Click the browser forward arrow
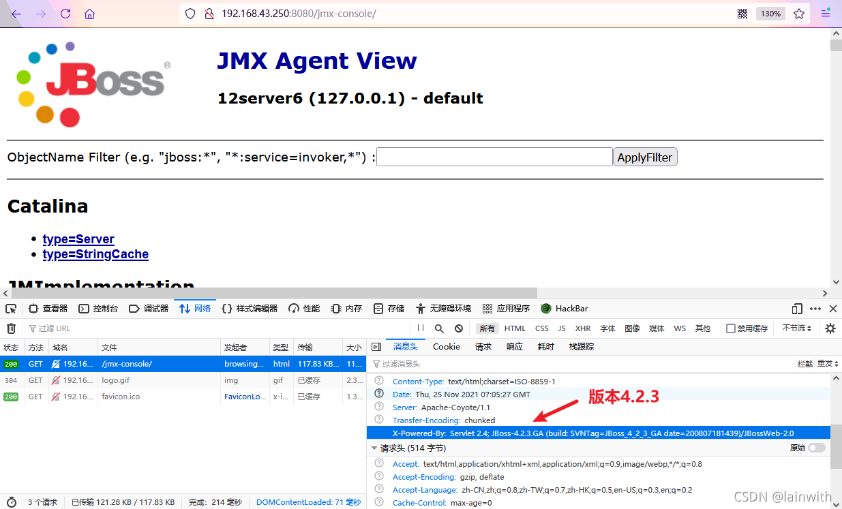This screenshot has height=509, width=842. 41,14
